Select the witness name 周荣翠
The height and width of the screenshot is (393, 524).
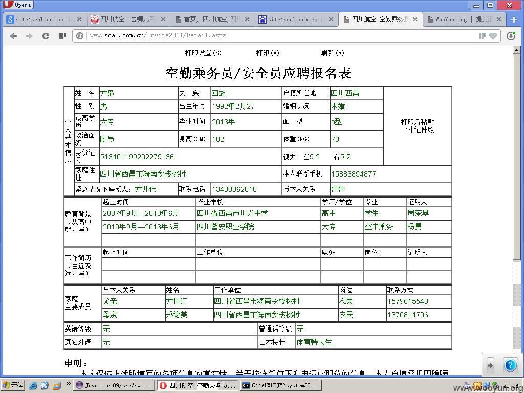click(x=418, y=213)
